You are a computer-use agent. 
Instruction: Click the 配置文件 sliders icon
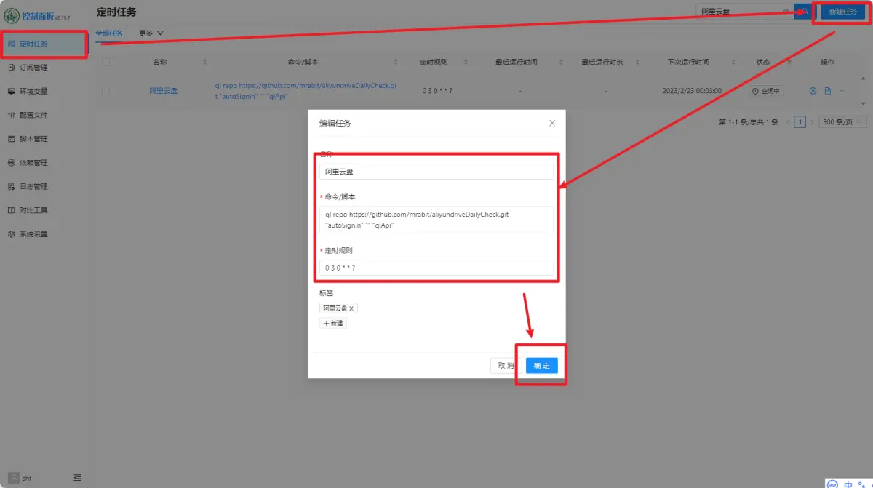pos(12,115)
